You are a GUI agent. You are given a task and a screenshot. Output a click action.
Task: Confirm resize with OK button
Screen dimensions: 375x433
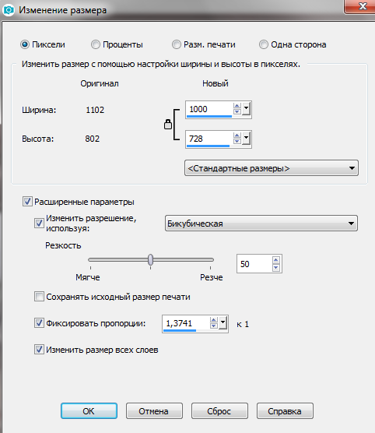tap(89, 411)
